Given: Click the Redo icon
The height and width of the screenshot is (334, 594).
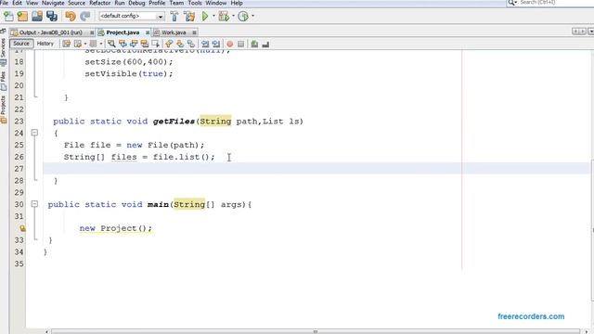Looking at the screenshot, I should click(x=84, y=17).
